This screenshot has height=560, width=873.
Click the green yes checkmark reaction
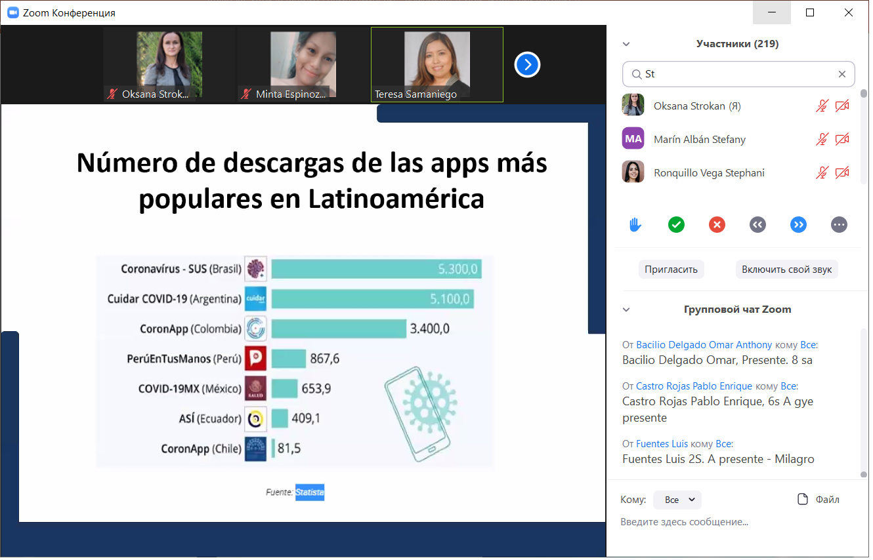coord(676,225)
